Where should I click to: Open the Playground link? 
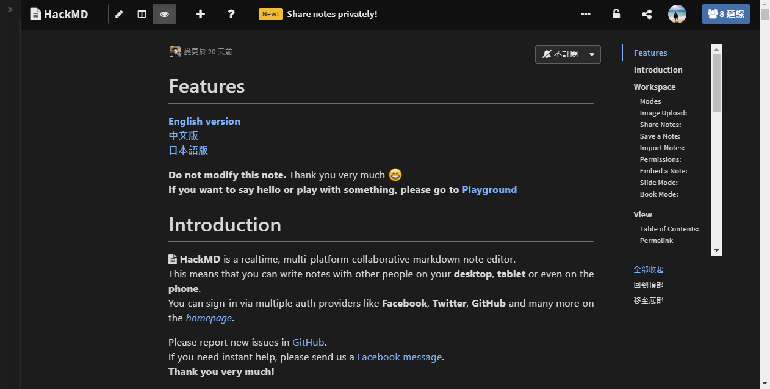coord(489,189)
